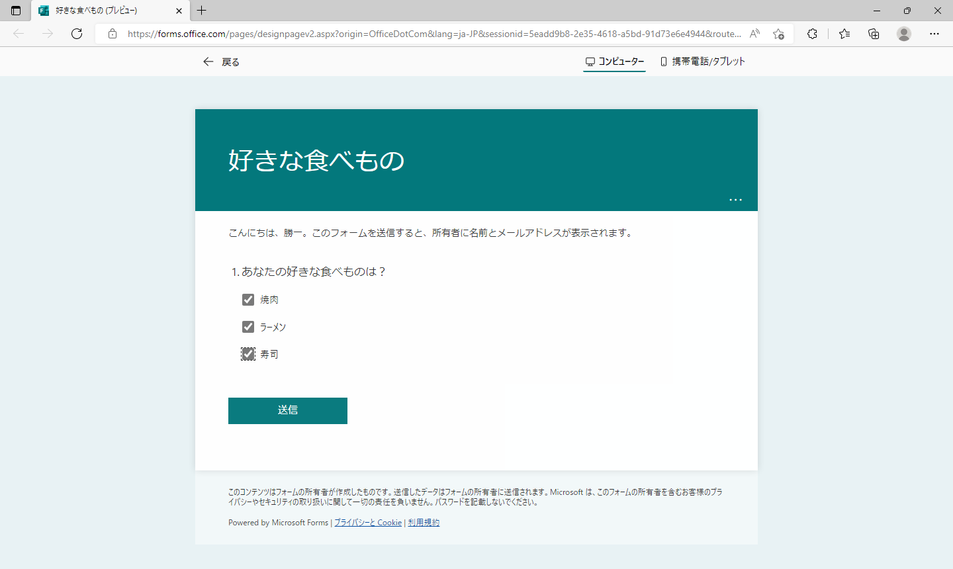Click the question text あなたの好きな食べものは？

coord(314,272)
